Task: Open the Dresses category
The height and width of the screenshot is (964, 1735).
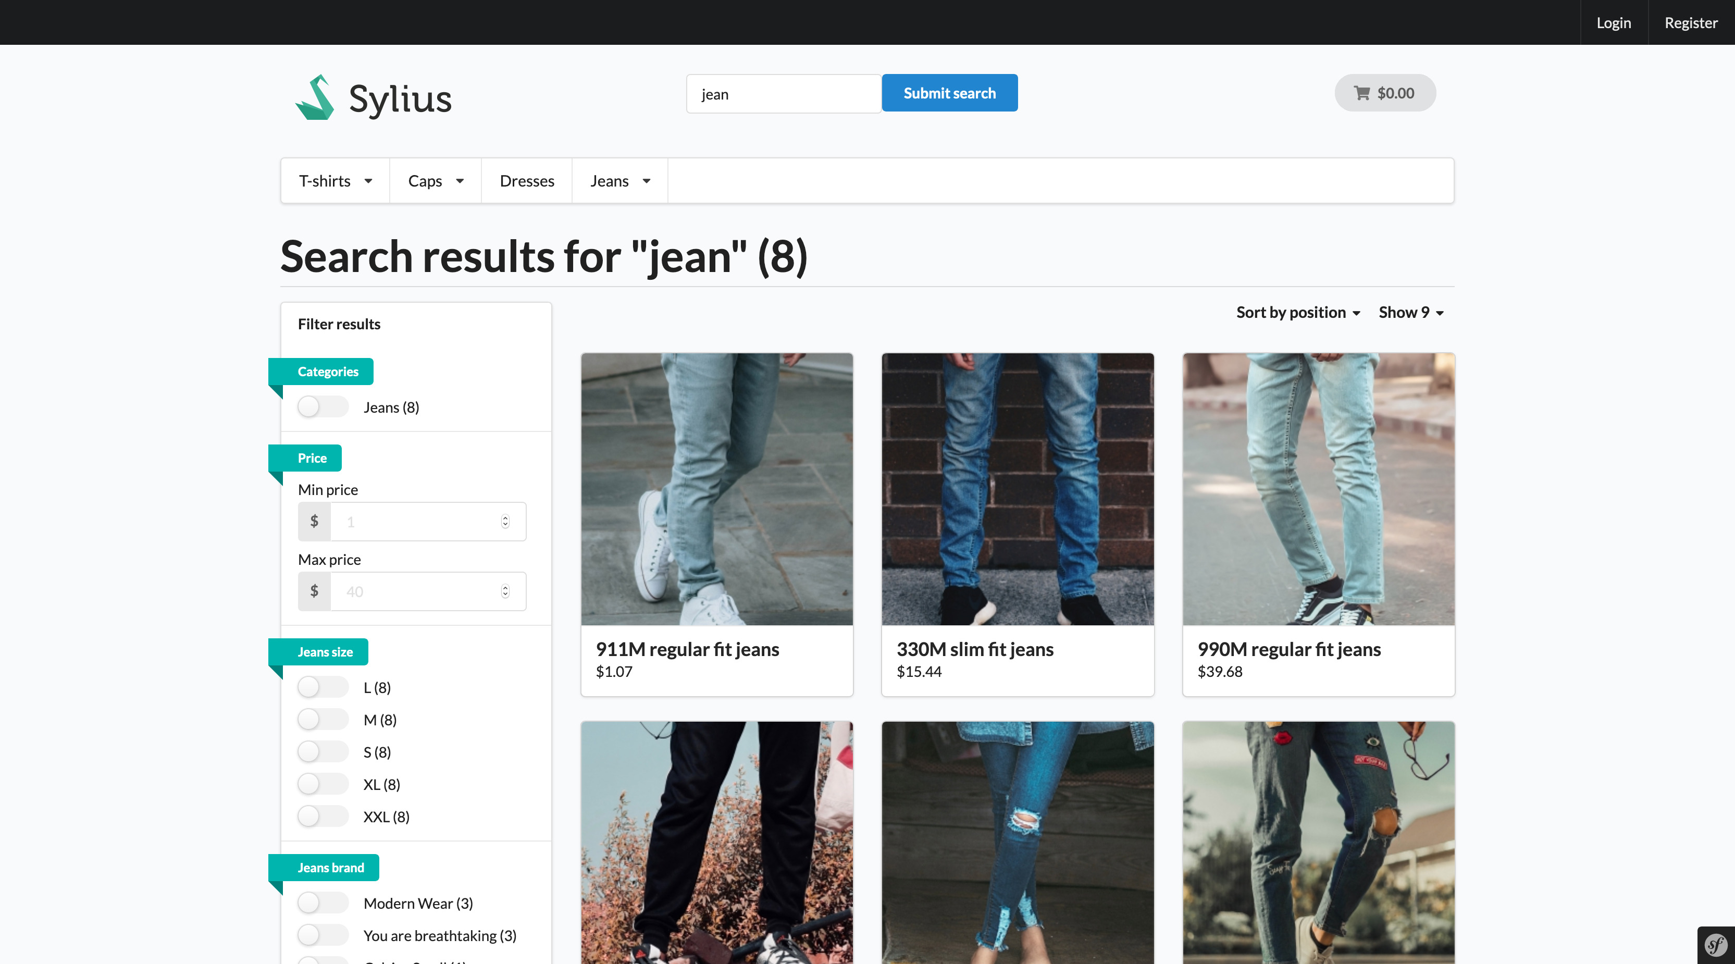Action: [527, 180]
